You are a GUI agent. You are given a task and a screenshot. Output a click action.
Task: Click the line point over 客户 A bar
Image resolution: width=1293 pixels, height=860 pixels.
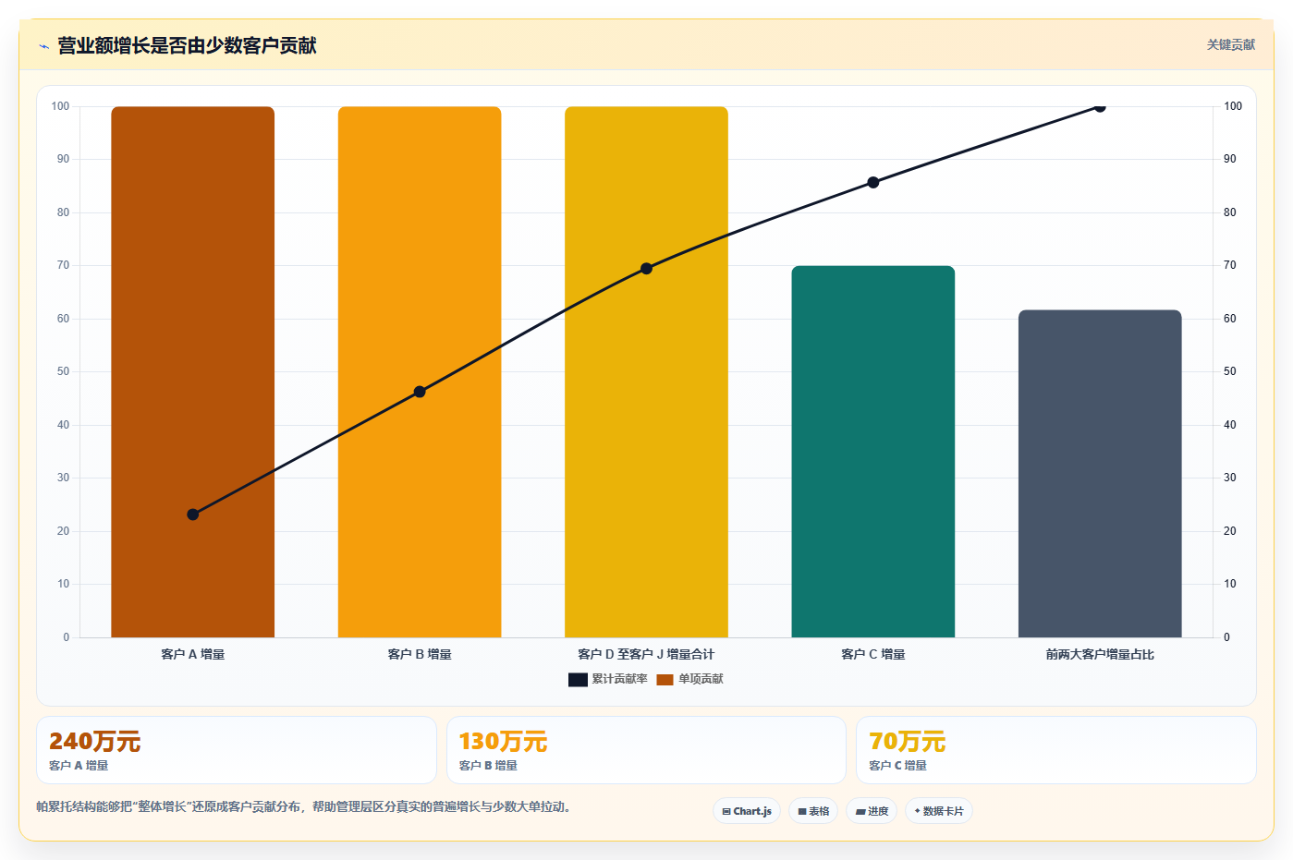pyautogui.click(x=193, y=515)
